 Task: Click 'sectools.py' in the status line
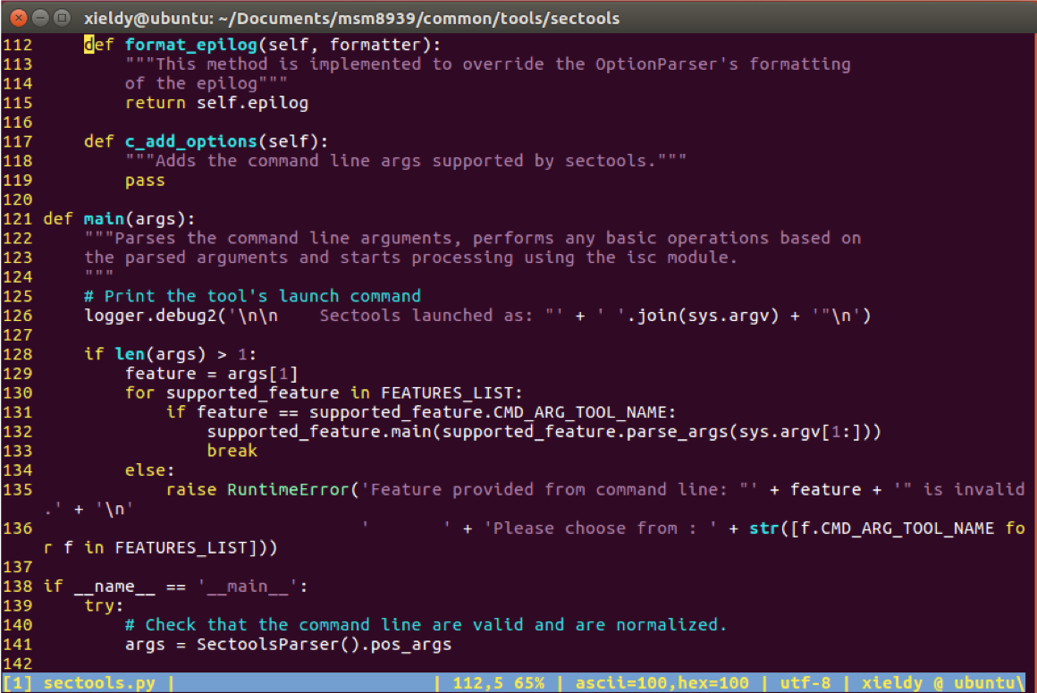click(x=99, y=683)
